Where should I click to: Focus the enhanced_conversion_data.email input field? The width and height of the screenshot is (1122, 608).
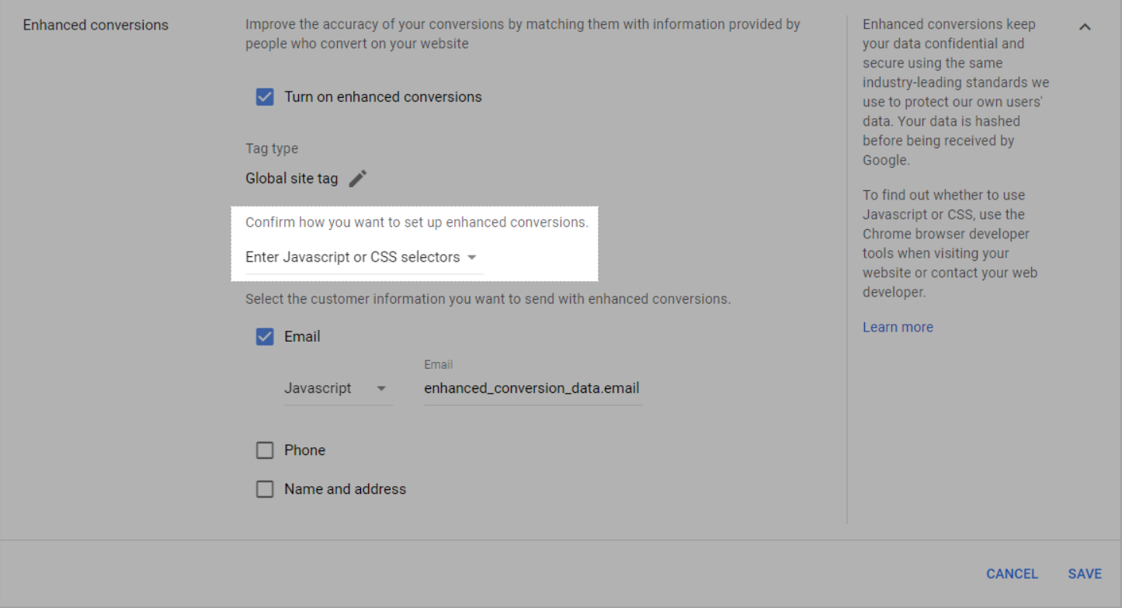click(532, 388)
